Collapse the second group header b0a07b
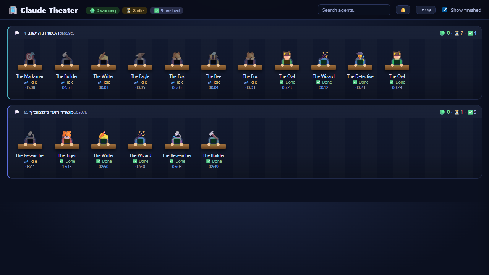This screenshot has height=275, width=489. click(x=244, y=112)
